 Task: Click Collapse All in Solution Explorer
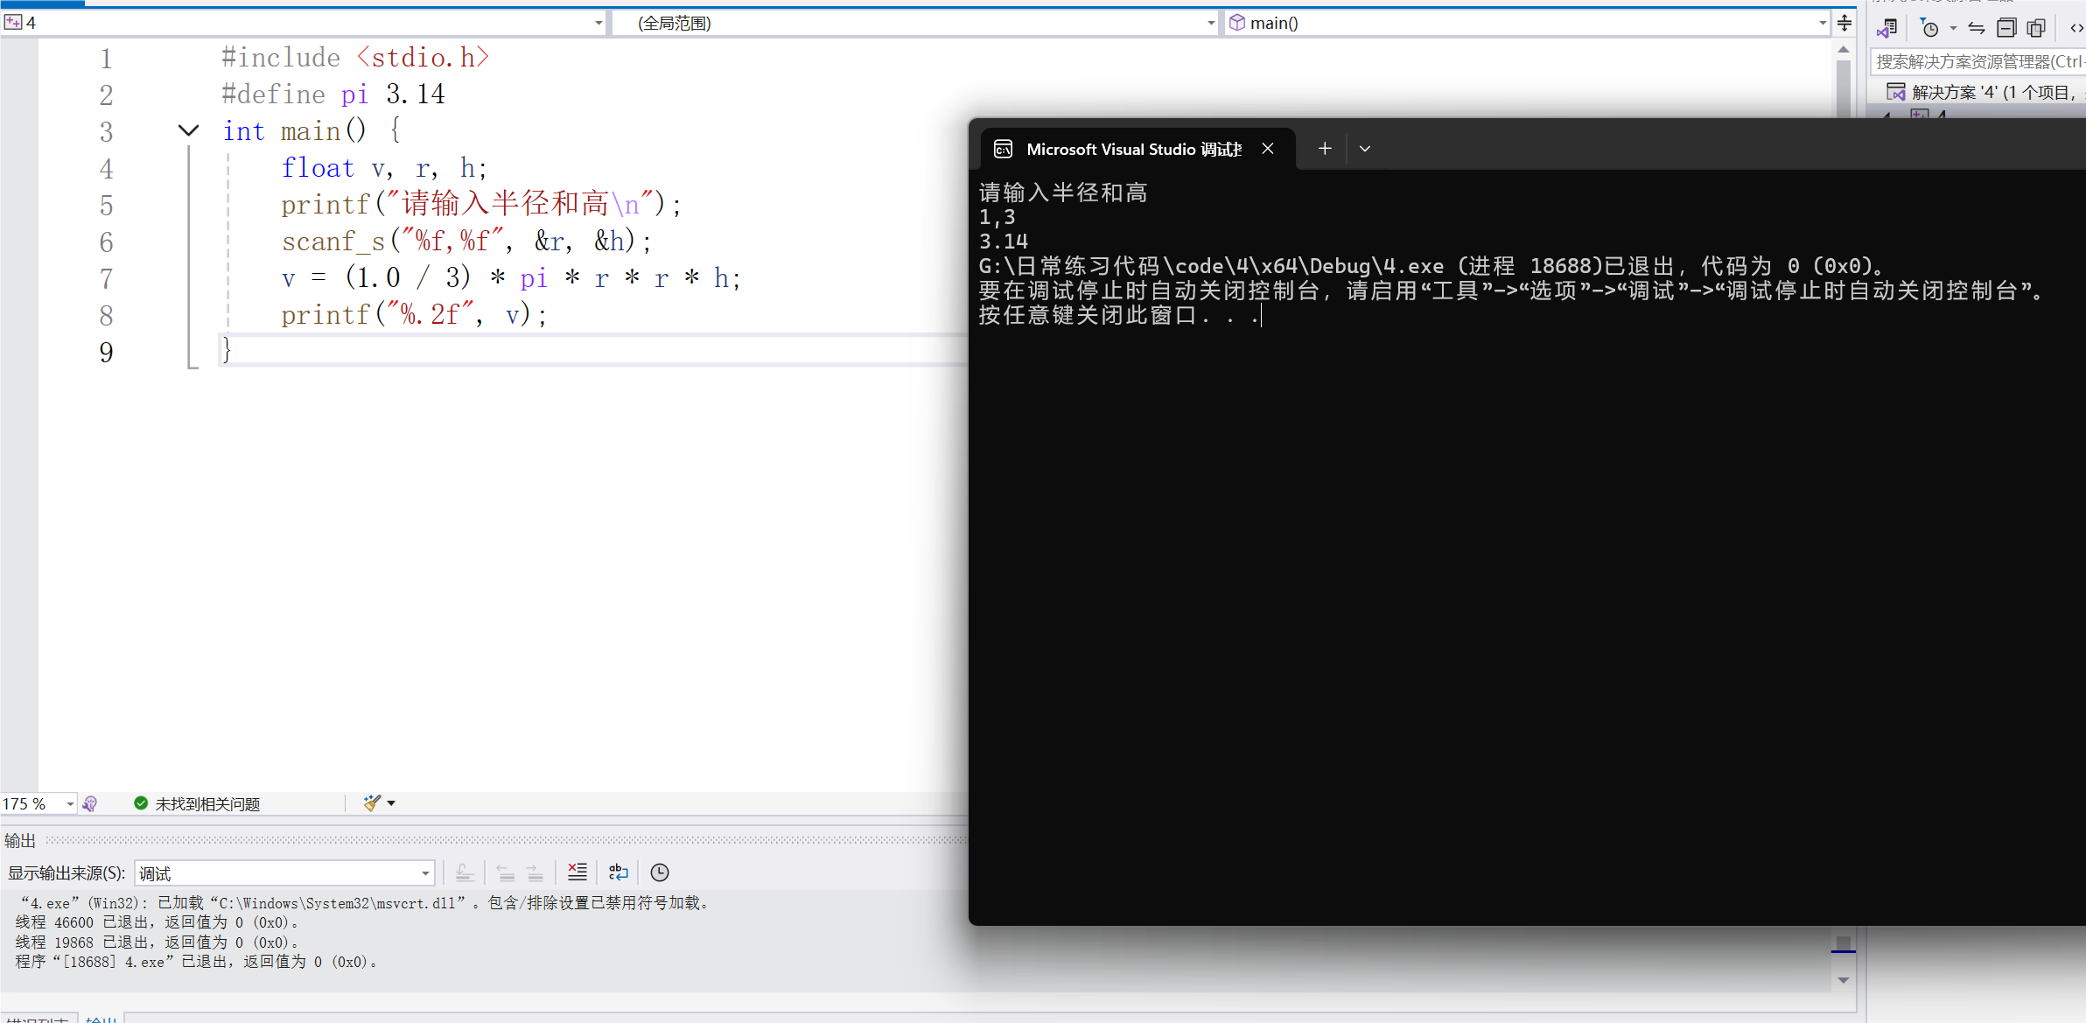click(2006, 28)
